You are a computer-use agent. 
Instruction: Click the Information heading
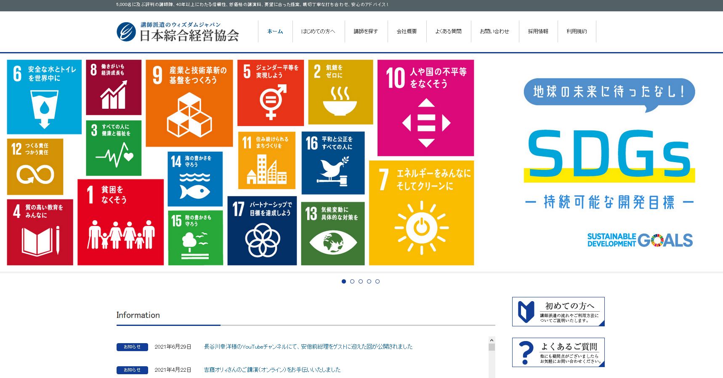click(x=138, y=315)
